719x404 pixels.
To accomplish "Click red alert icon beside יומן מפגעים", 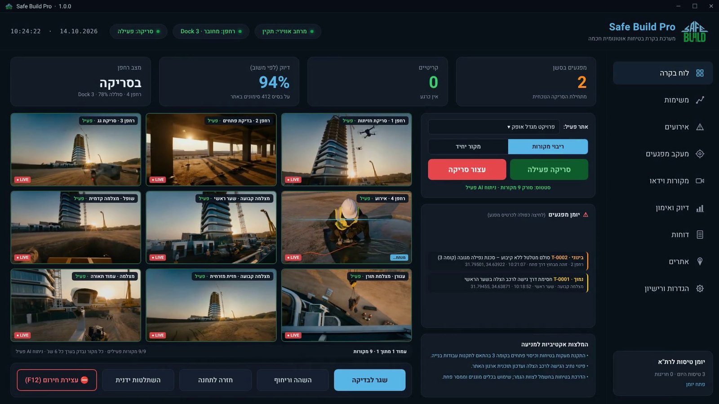I will tap(586, 215).
